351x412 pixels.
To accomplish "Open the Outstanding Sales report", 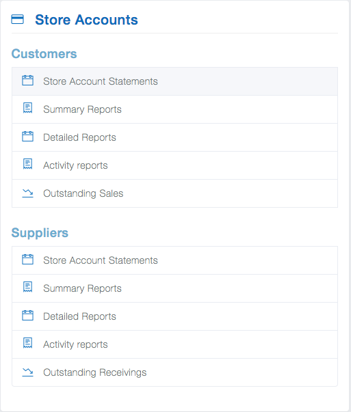I will [174, 193].
